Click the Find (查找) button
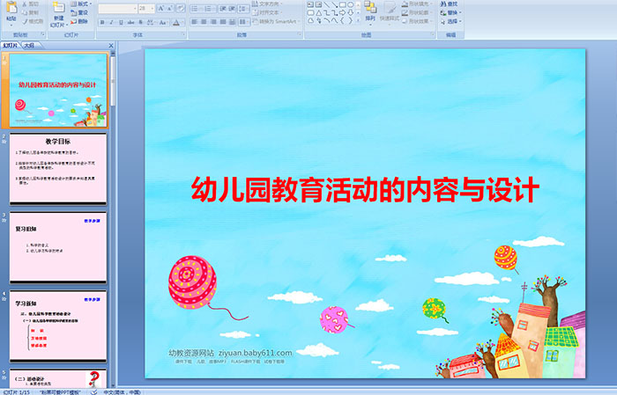The width and height of the screenshot is (617, 395). point(449,4)
